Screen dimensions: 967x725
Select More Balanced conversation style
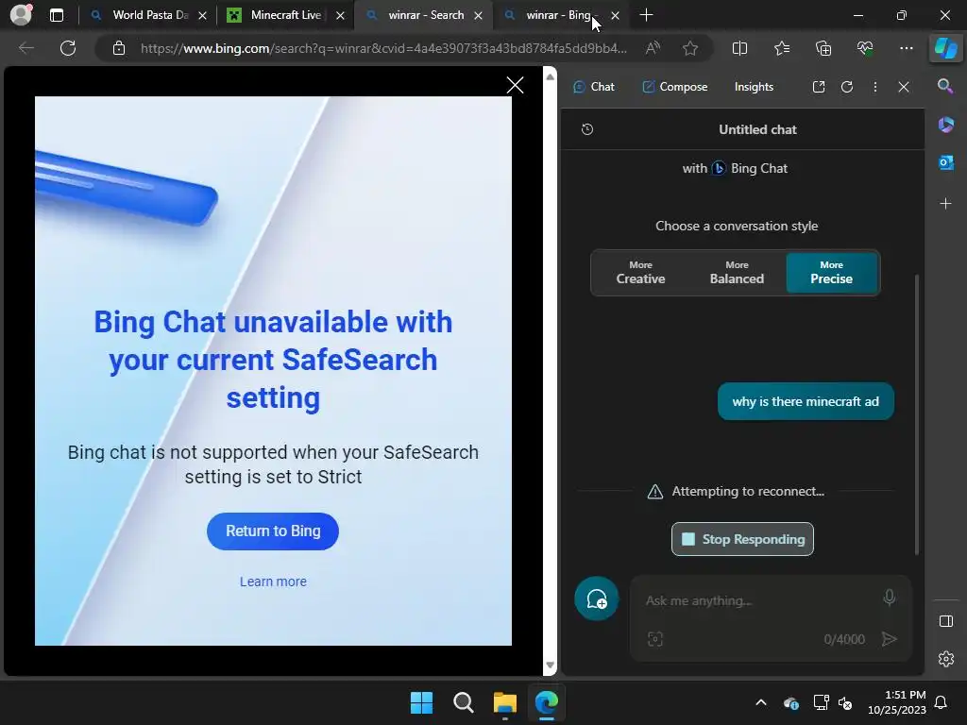point(737,273)
